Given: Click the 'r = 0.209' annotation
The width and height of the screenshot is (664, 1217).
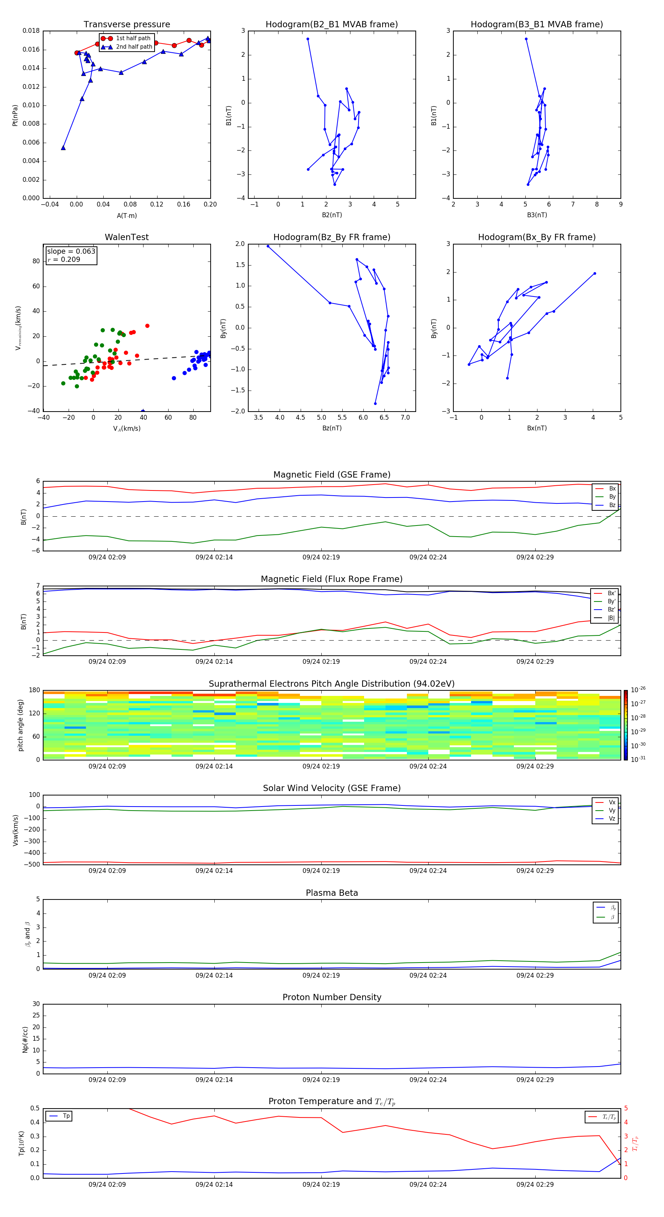Looking at the screenshot, I should click(64, 259).
